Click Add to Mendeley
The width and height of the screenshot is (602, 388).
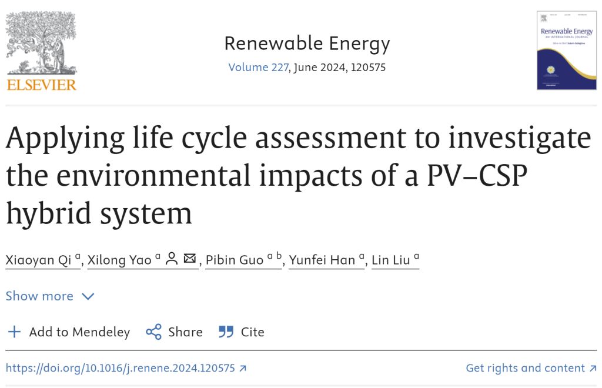tap(79, 332)
